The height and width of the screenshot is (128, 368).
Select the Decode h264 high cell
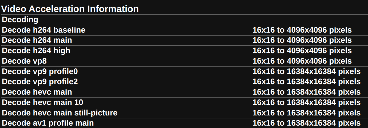(x=126, y=51)
